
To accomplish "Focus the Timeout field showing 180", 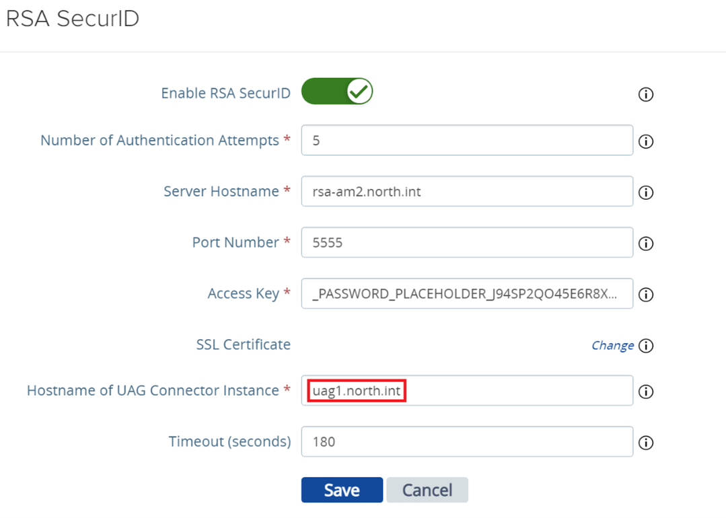I will click(x=466, y=441).
